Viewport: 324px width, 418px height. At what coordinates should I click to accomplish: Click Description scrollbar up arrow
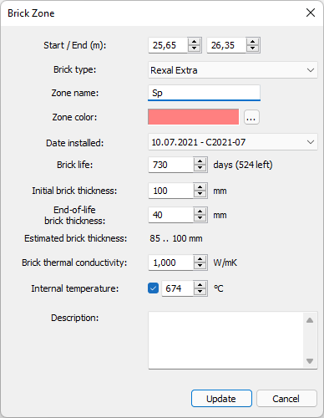tap(310, 320)
